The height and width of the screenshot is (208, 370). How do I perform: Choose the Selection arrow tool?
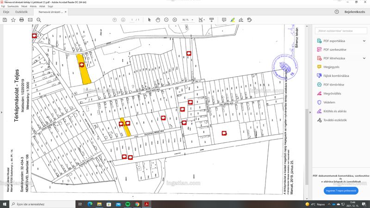click(149, 20)
